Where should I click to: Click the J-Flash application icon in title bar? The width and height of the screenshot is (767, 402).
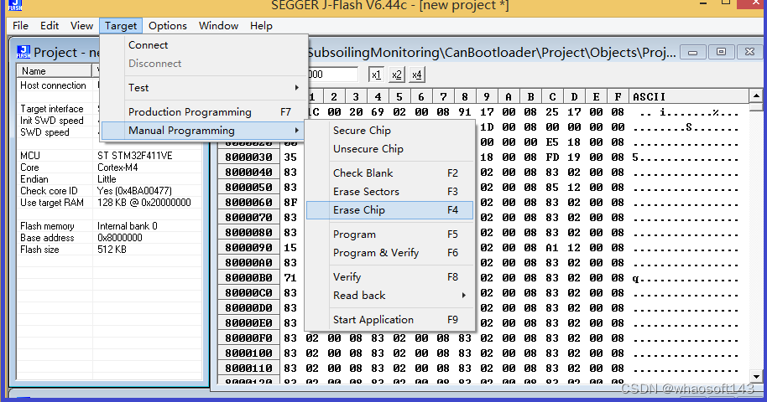pyautogui.click(x=15, y=5)
